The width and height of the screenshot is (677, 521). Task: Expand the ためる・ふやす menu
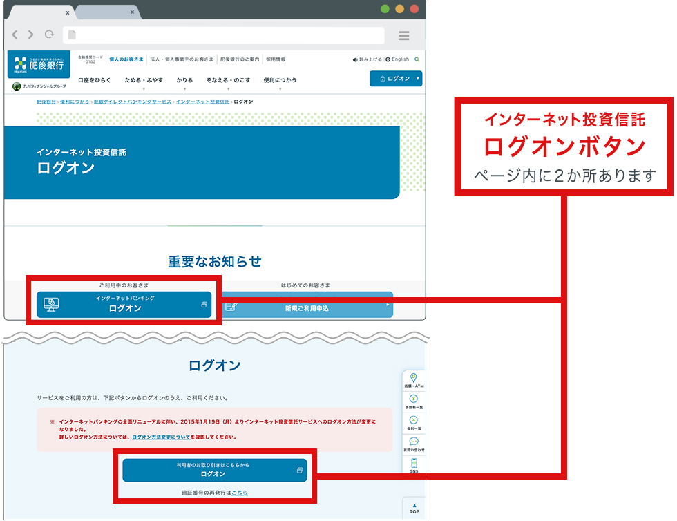[x=144, y=81]
